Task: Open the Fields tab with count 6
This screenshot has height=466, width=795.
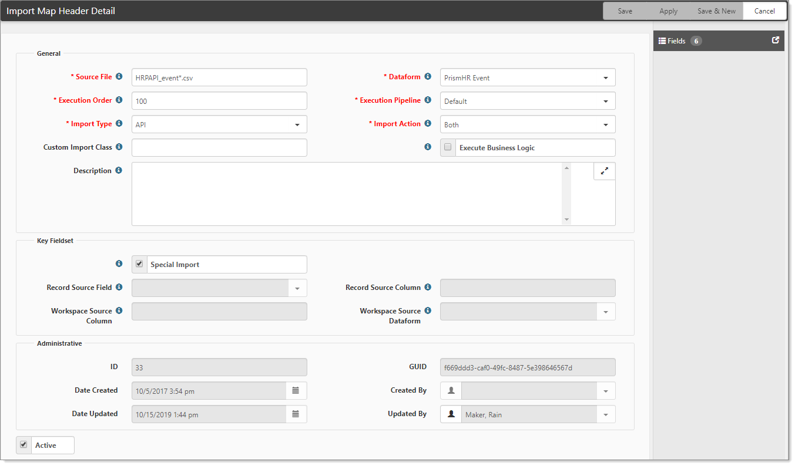Action: click(719, 41)
